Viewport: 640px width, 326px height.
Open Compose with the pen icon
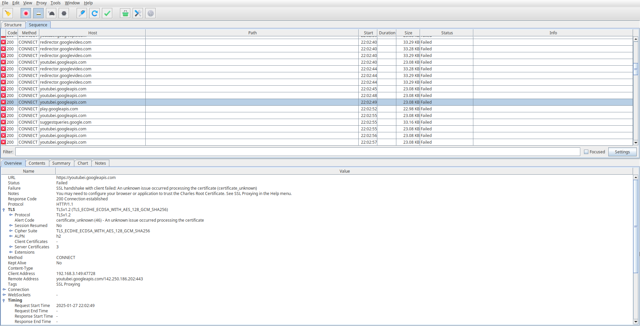pyautogui.click(x=82, y=13)
